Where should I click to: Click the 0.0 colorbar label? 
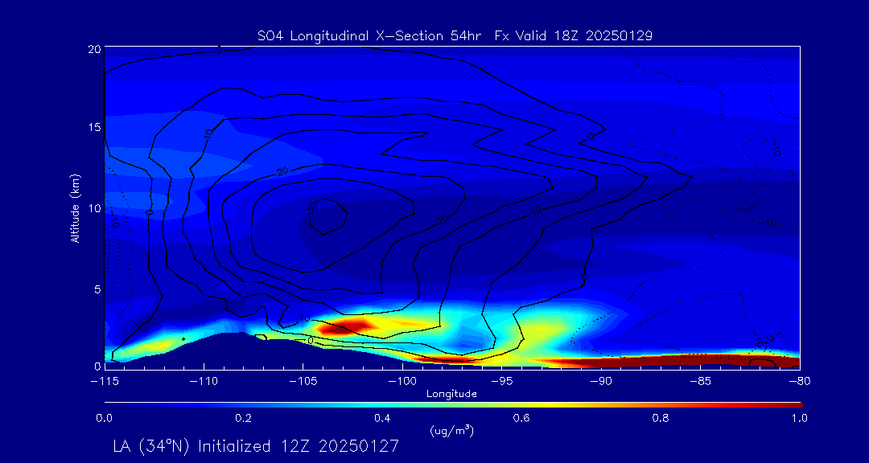(104, 418)
